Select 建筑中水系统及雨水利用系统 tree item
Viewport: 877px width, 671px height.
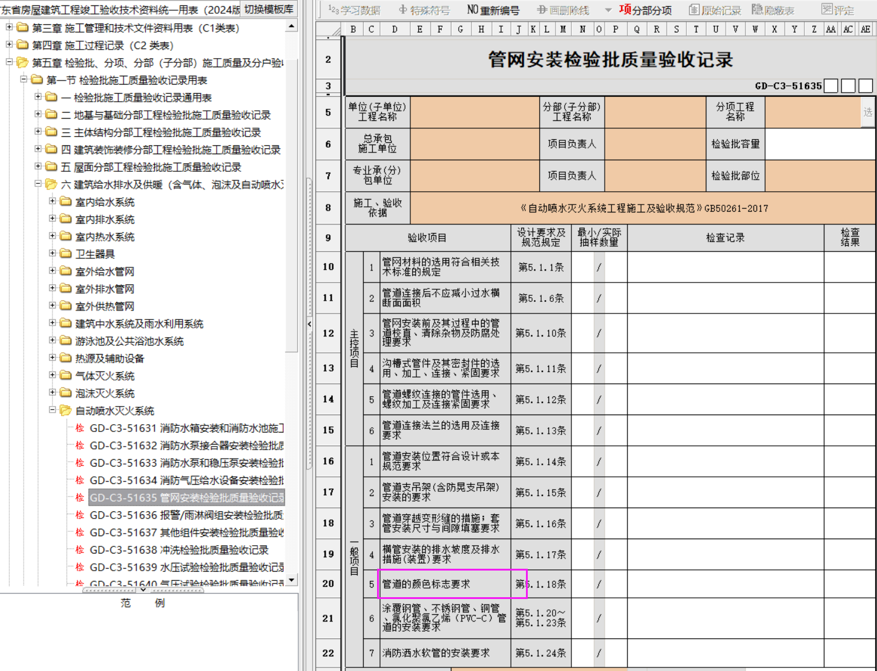139,324
